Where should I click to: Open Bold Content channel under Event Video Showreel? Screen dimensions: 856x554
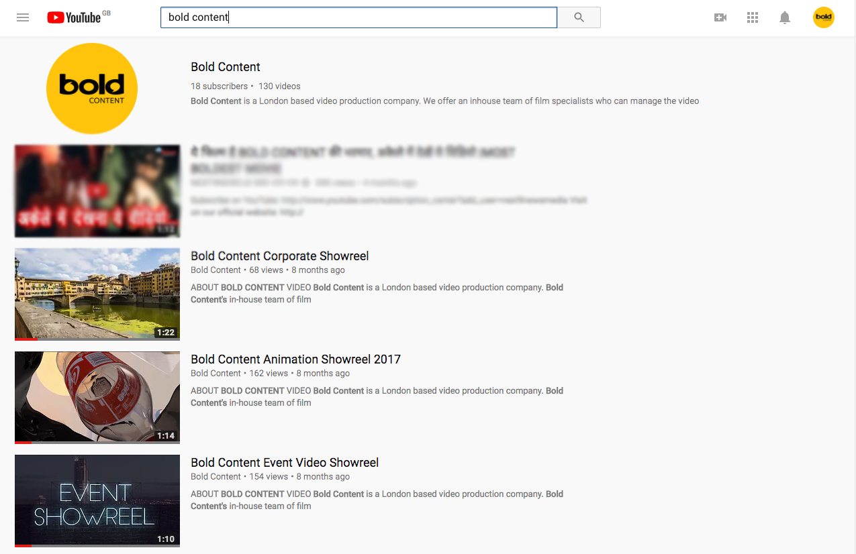coord(216,477)
